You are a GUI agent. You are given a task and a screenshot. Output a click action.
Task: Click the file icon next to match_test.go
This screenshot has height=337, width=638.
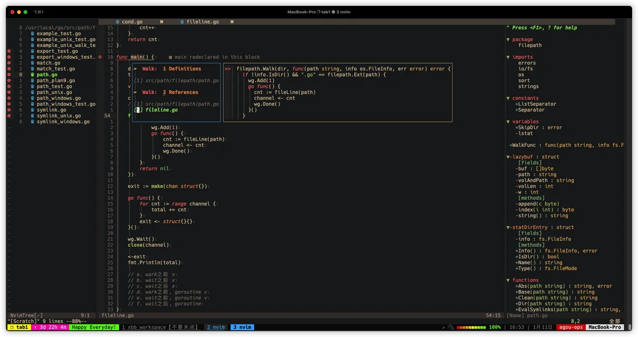coord(32,69)
